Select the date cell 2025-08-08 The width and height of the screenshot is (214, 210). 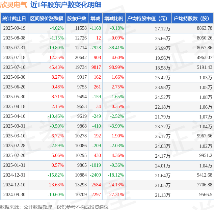(x=14, y=38)
